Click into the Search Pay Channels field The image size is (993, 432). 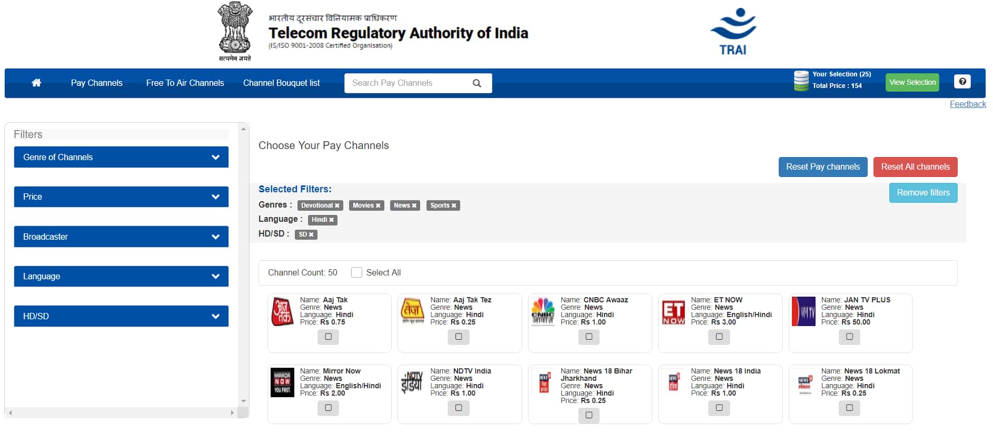(x=408, y=83)
